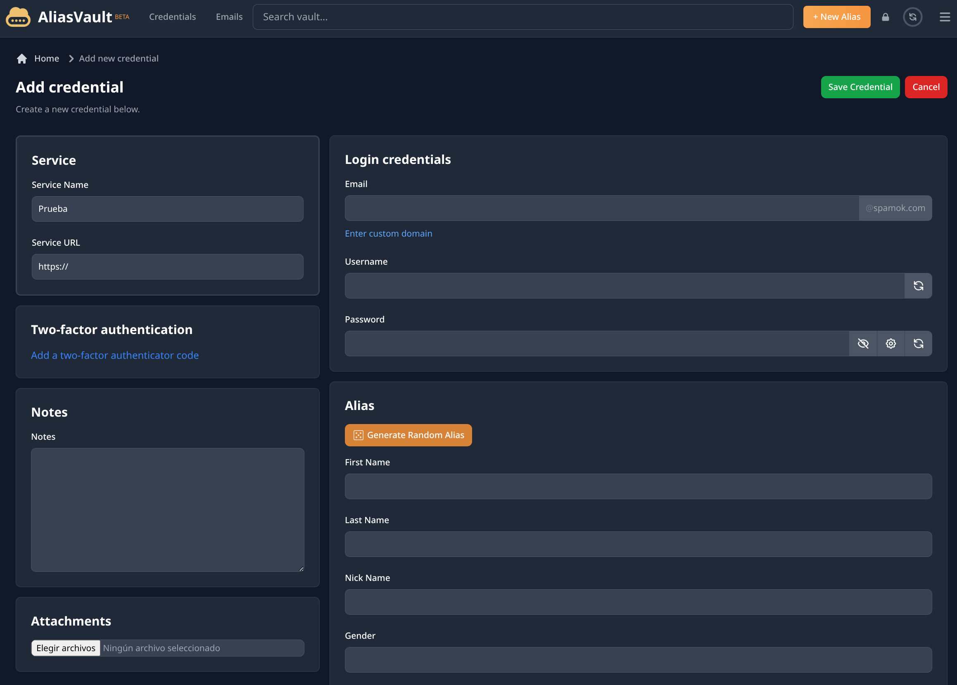Click the AliasVault cloud logo icon
Viewport: 957px width, 685px height.
[x=18, y=17]
